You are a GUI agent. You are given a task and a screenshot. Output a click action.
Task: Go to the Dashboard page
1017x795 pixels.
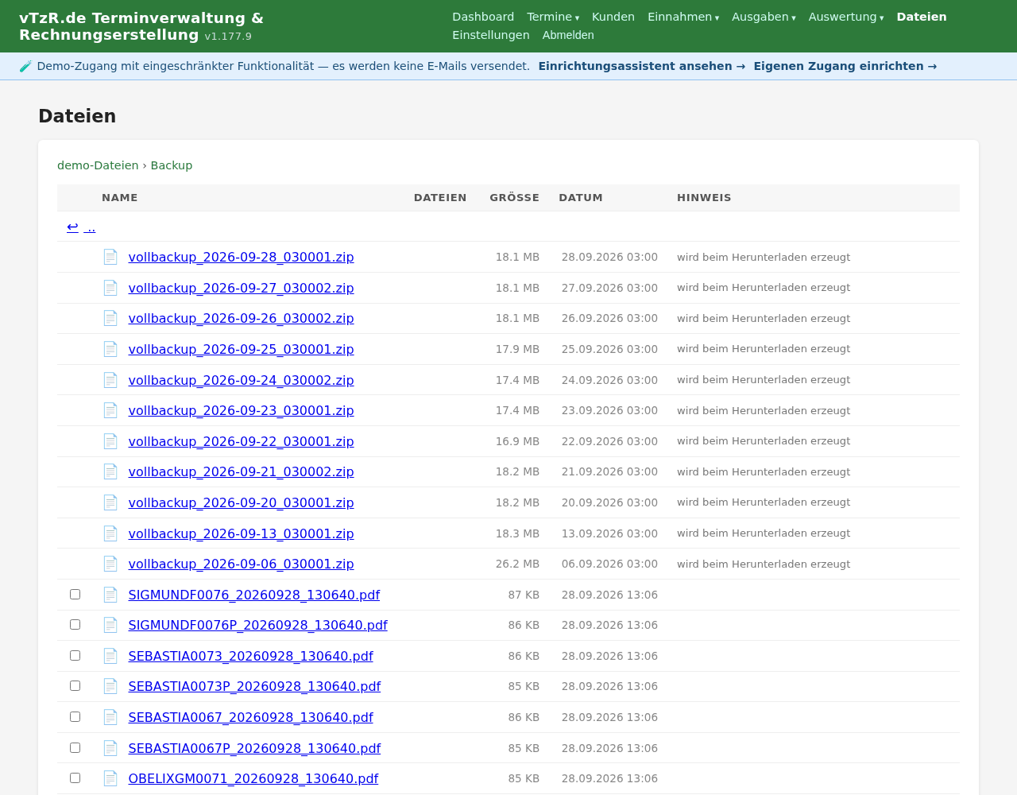click(483, 17)
